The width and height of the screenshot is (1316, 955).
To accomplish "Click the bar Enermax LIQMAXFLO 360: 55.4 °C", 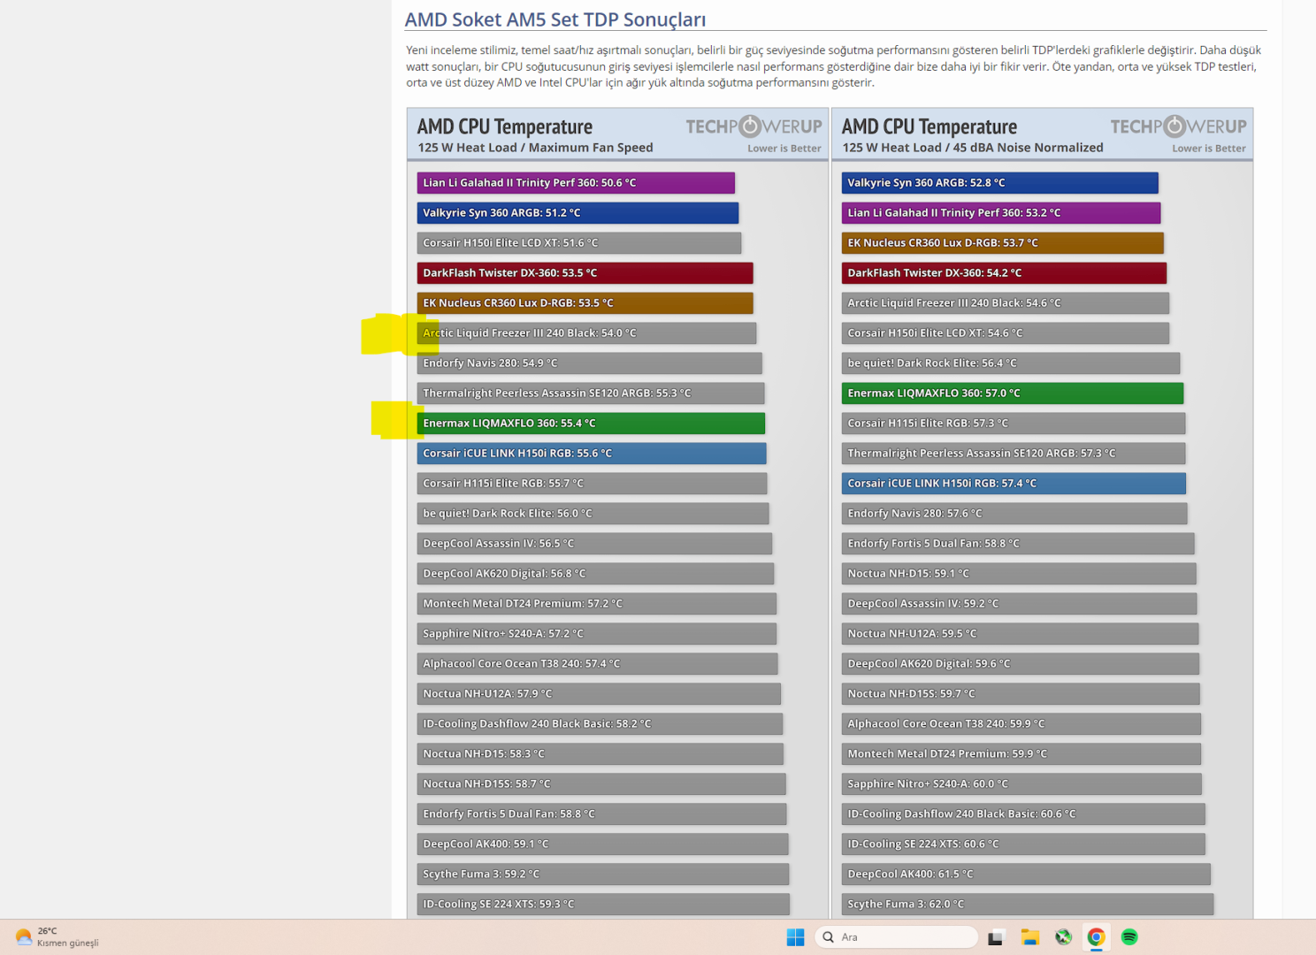I will pos(591,424).
